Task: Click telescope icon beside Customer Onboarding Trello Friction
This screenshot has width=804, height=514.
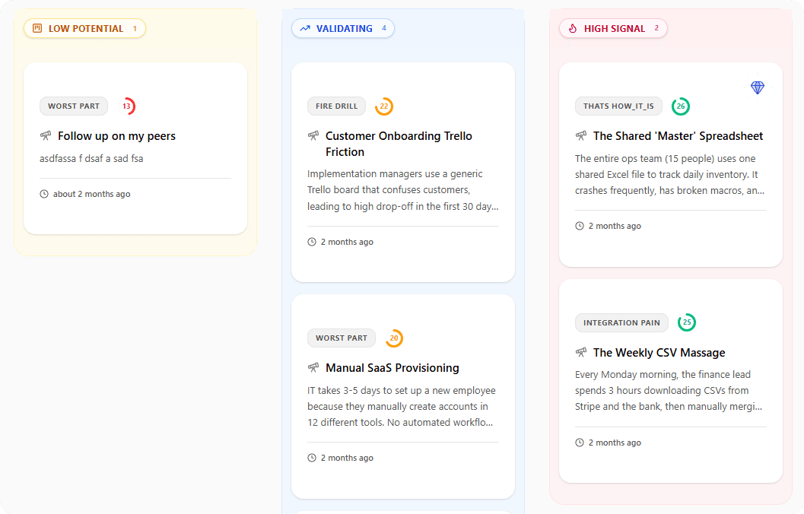Action: click(313, 136)
